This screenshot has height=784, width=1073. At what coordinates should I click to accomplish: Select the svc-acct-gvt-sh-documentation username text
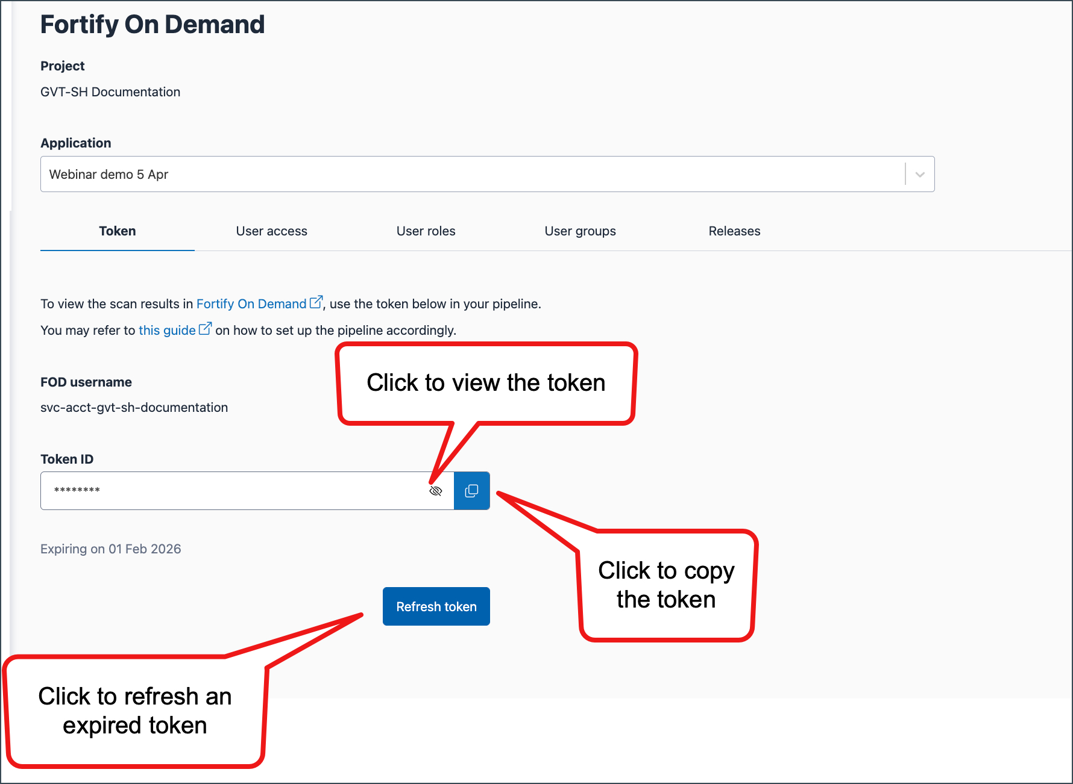[134, 408]
